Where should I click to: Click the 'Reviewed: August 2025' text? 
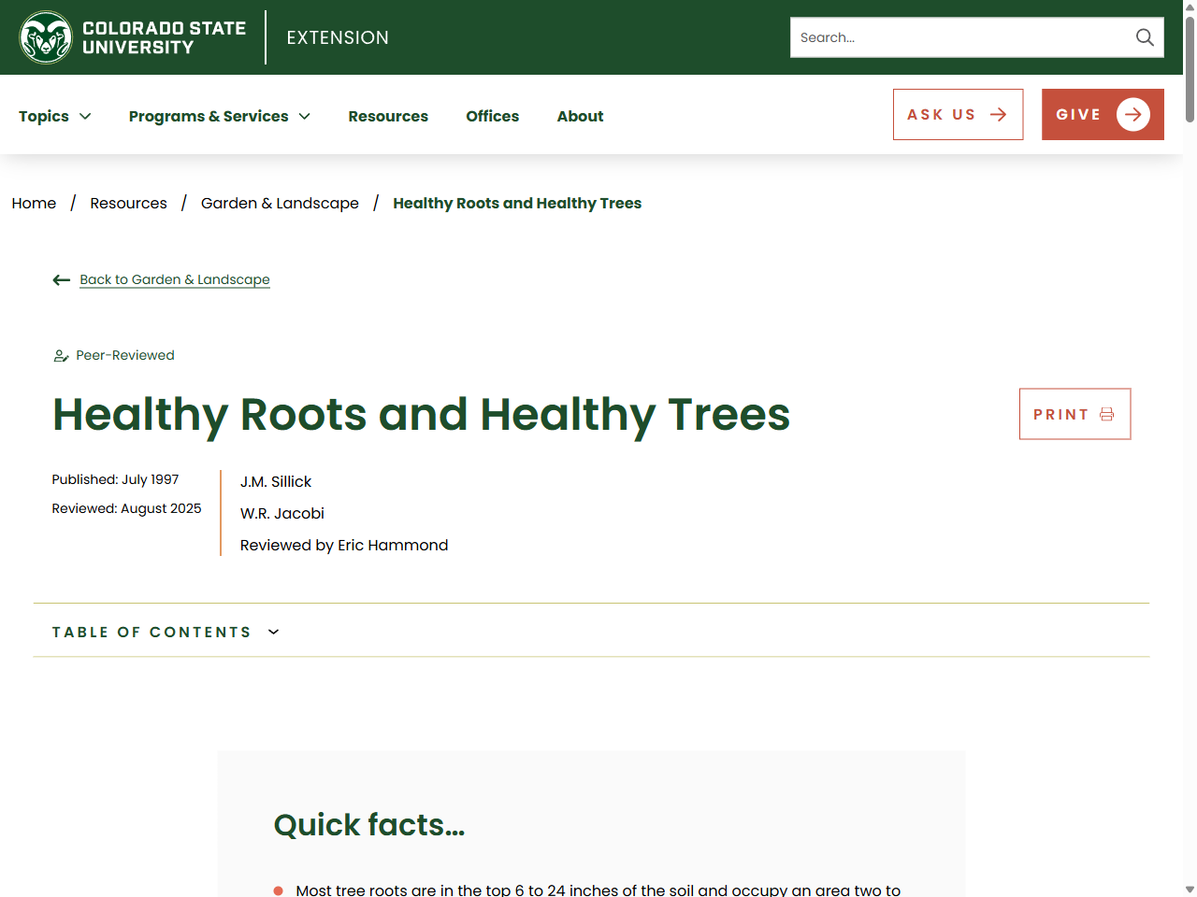click(x=126, y=509)
